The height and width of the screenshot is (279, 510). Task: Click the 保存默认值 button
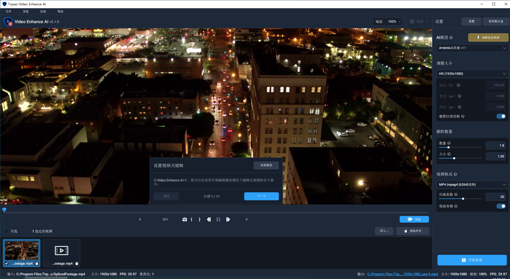coord(496,22)
